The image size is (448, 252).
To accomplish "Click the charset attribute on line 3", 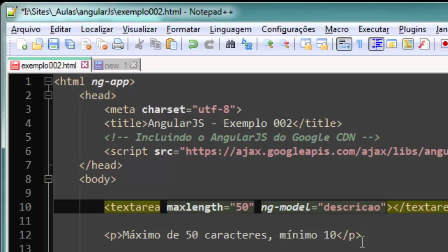I will coord(163,109).
